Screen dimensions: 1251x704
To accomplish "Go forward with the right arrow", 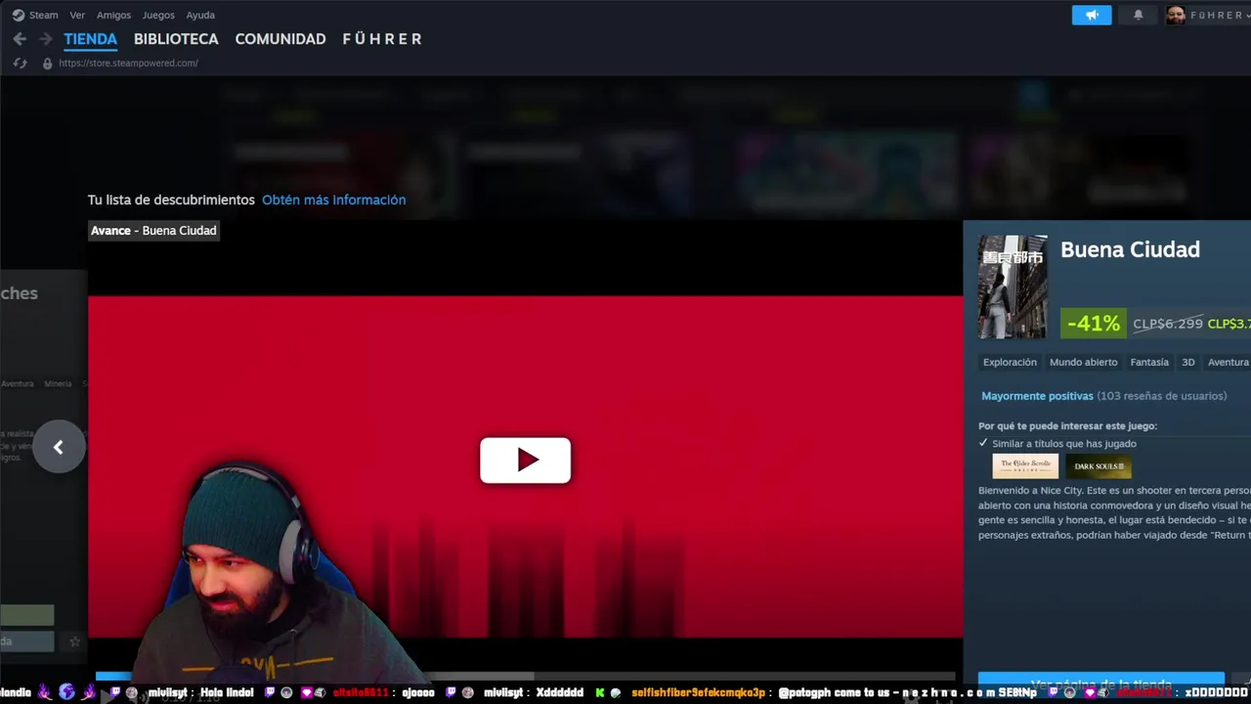I will (45, 39).
